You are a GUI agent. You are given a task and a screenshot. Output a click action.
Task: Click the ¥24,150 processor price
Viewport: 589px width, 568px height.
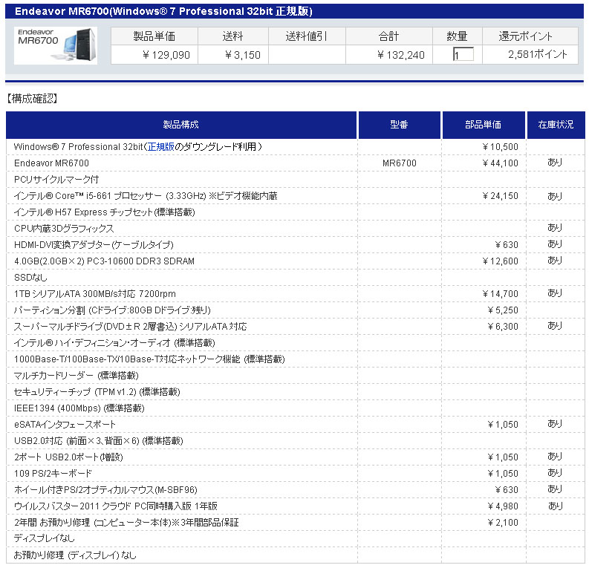501,196
